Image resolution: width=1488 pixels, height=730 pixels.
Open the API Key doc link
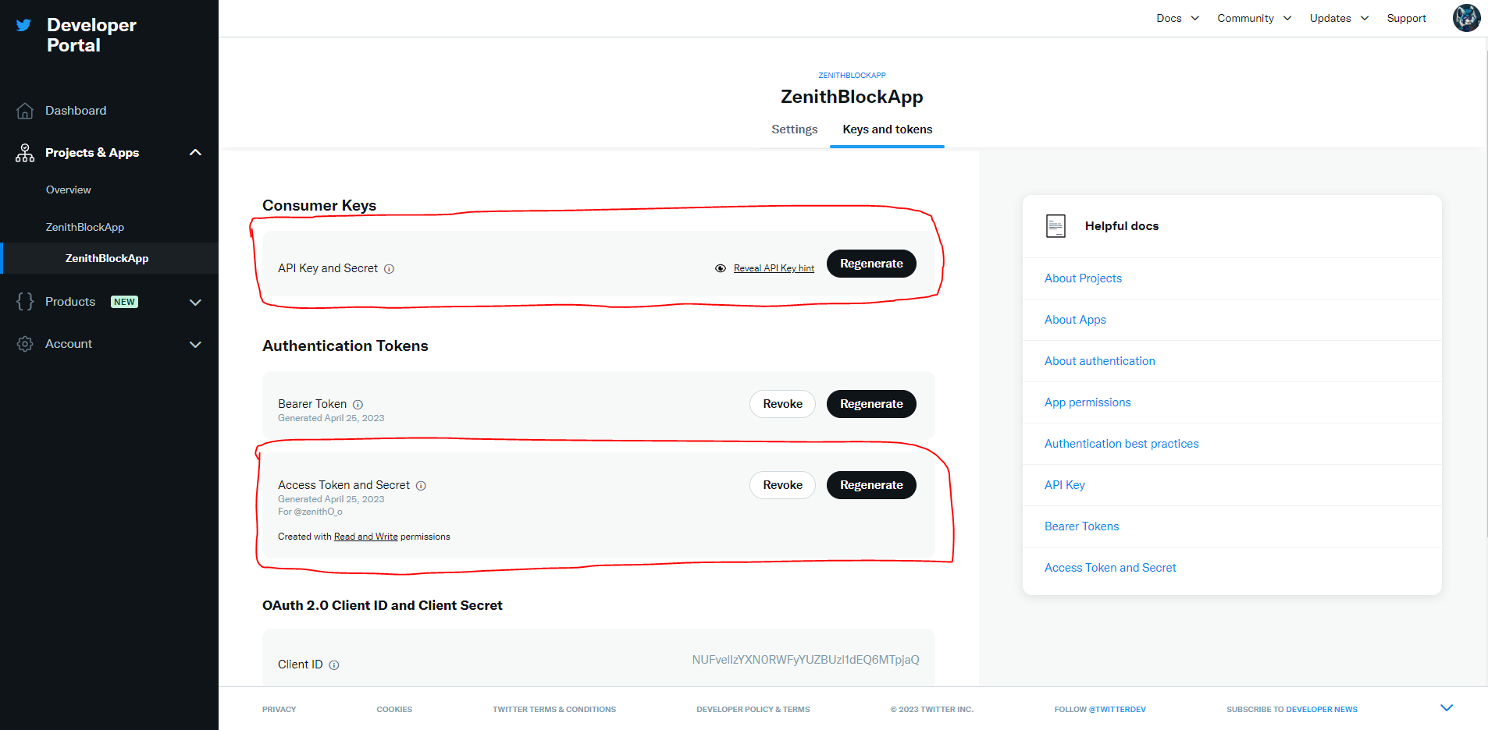pyautogui.click(x=1065, y=485)
